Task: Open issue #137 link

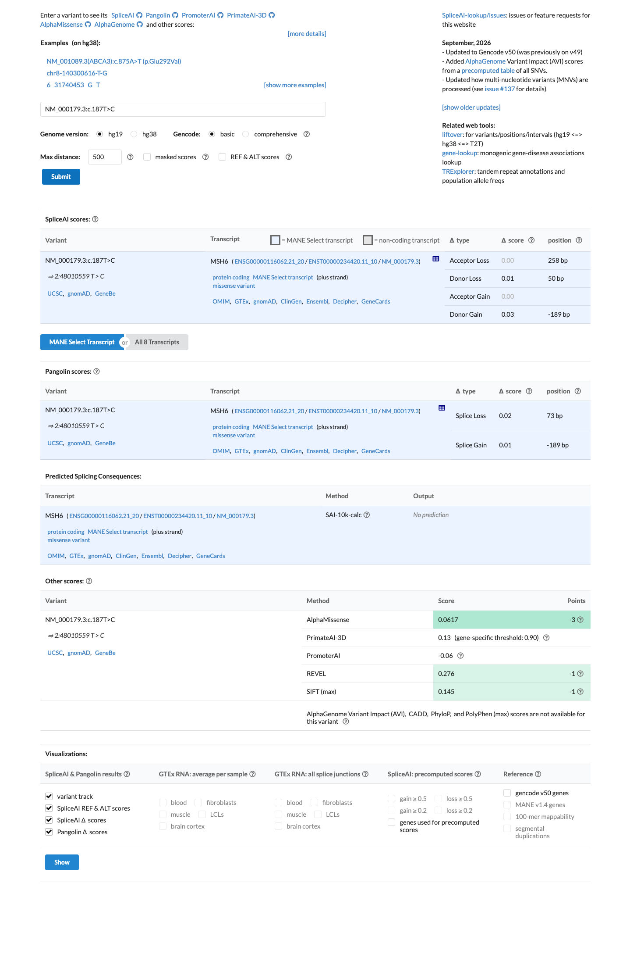Action: [499, 89]
